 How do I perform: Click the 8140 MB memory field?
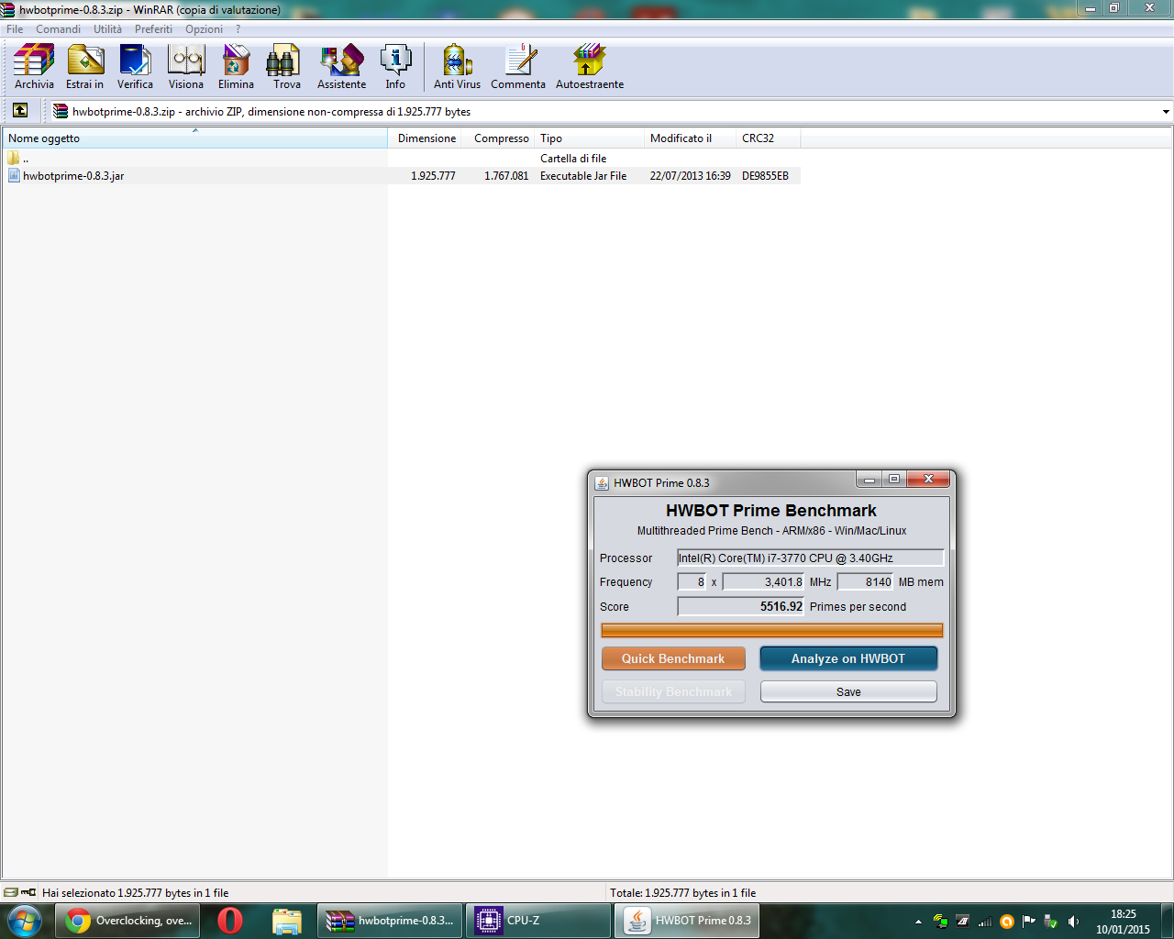pos(865,581)
